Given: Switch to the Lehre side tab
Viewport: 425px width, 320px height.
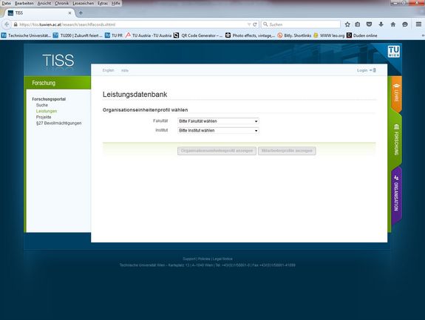Looking at the screenshot, I should [396, 93].
